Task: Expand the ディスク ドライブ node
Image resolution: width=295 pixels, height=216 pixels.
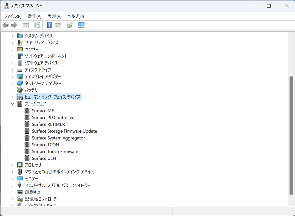Action: 13,70
